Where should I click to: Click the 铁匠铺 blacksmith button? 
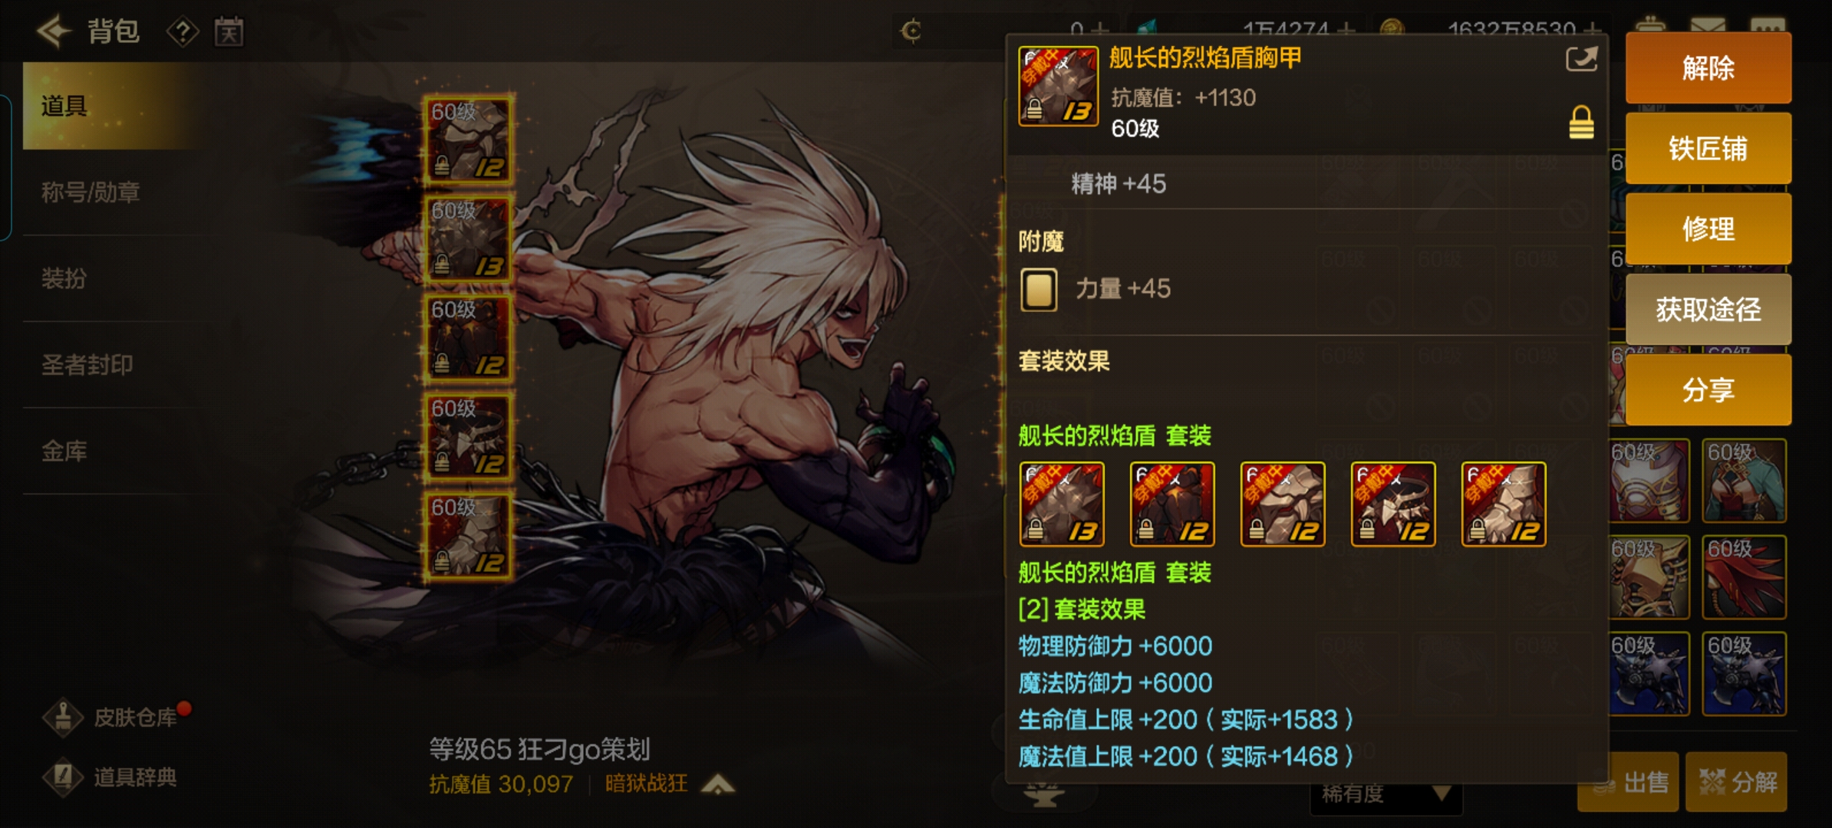(1708, 148)
